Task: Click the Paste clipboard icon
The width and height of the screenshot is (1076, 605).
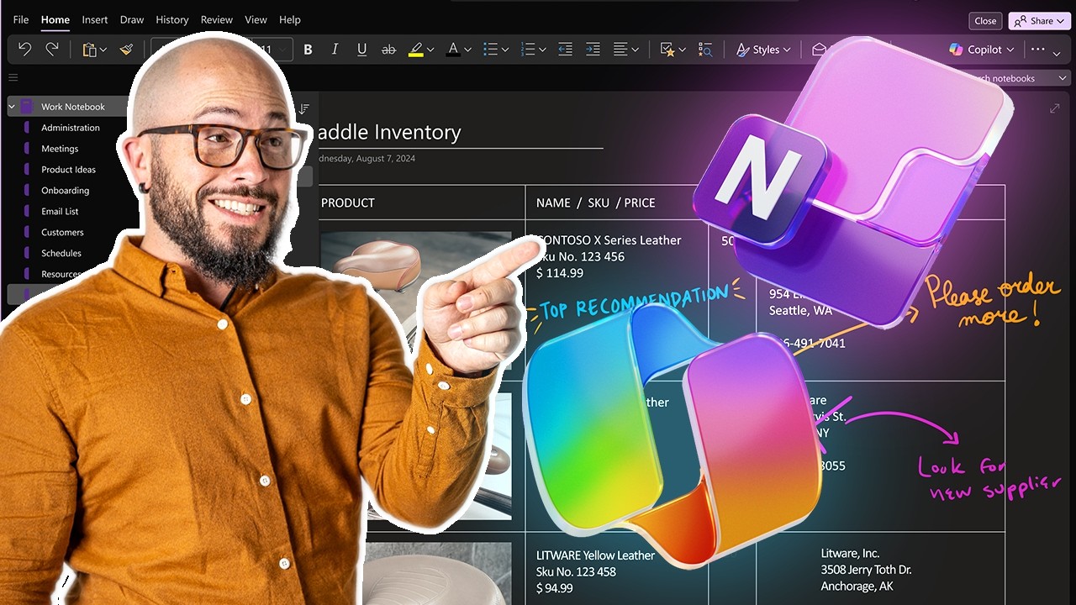Action: (x=89, y=50)
